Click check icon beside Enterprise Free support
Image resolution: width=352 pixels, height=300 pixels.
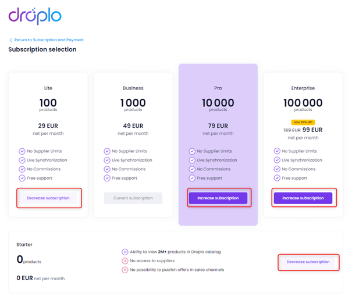tap(277, 178)
